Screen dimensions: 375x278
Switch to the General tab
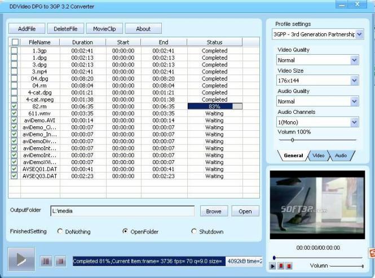(293, 156)
